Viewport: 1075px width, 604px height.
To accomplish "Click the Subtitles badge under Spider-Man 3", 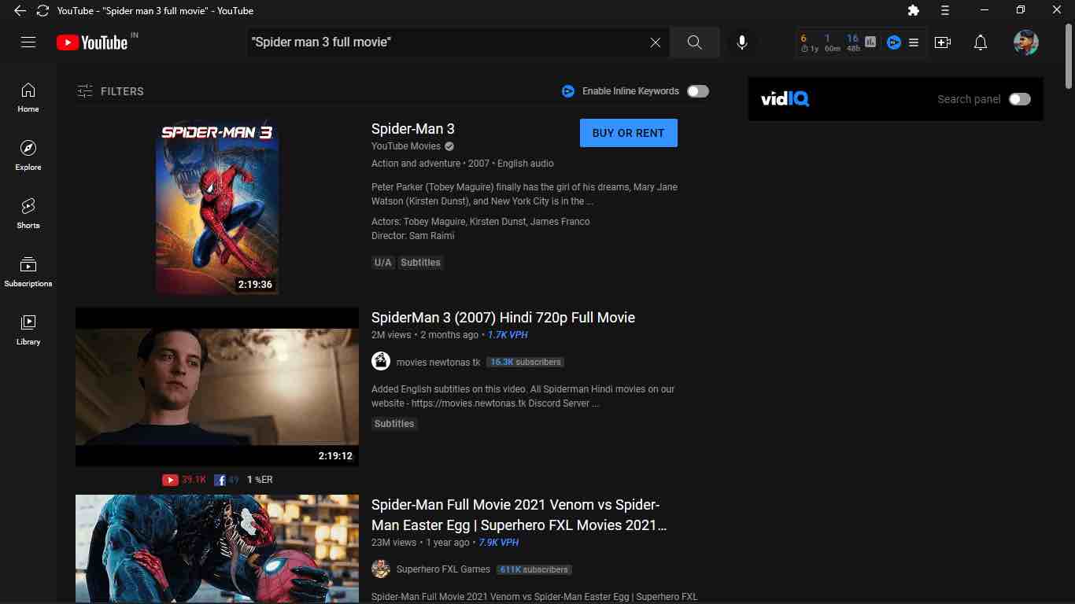I will tap(420, 263).
